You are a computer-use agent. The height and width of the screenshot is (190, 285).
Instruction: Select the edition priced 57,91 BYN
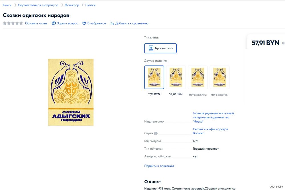pos(154,77)
